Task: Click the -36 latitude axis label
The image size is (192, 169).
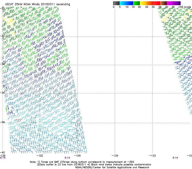Action: click(2, 93)
